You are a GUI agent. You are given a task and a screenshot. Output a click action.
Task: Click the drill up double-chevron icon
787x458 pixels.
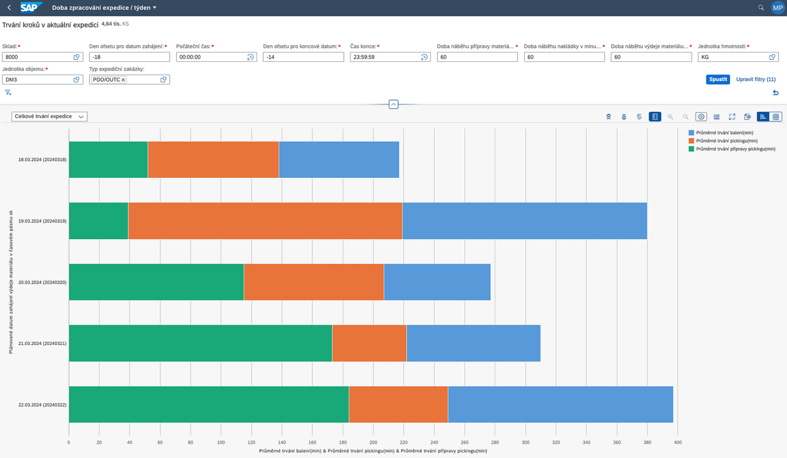[609, 117]
